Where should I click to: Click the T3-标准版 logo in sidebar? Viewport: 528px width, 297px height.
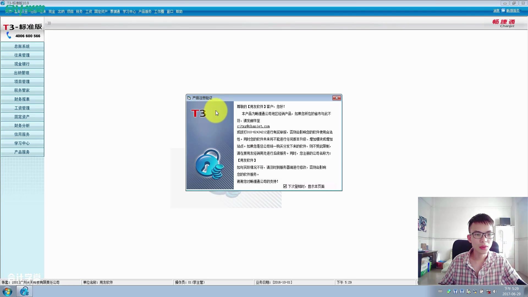pos(23,27)
